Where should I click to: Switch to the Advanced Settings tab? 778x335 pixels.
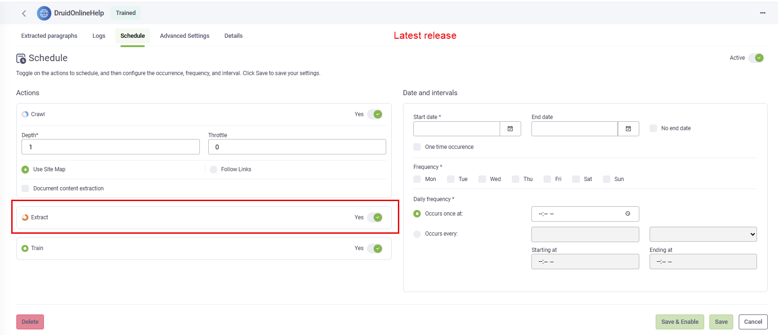184,36
